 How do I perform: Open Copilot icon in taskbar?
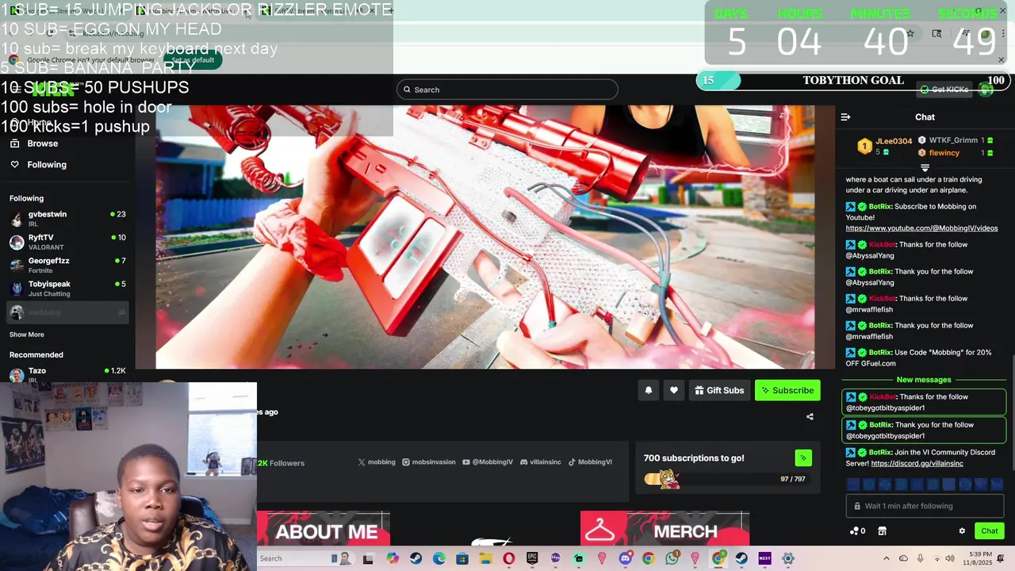pyautogui.click(x=393, y=558)
